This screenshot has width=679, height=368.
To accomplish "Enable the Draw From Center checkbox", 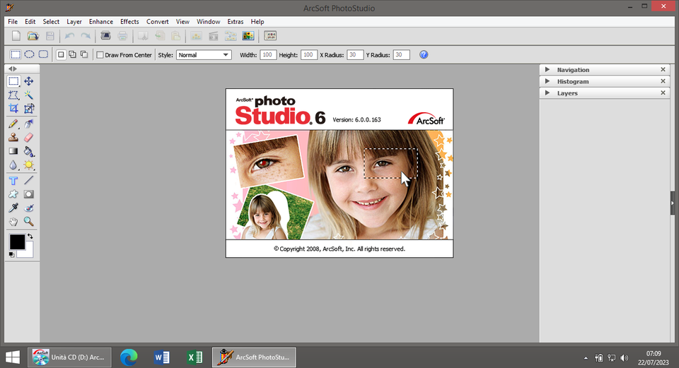I will pos(100,55).
